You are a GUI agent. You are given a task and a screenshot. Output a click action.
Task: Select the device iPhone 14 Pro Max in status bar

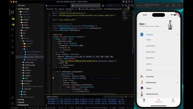(x=96, y=108)
